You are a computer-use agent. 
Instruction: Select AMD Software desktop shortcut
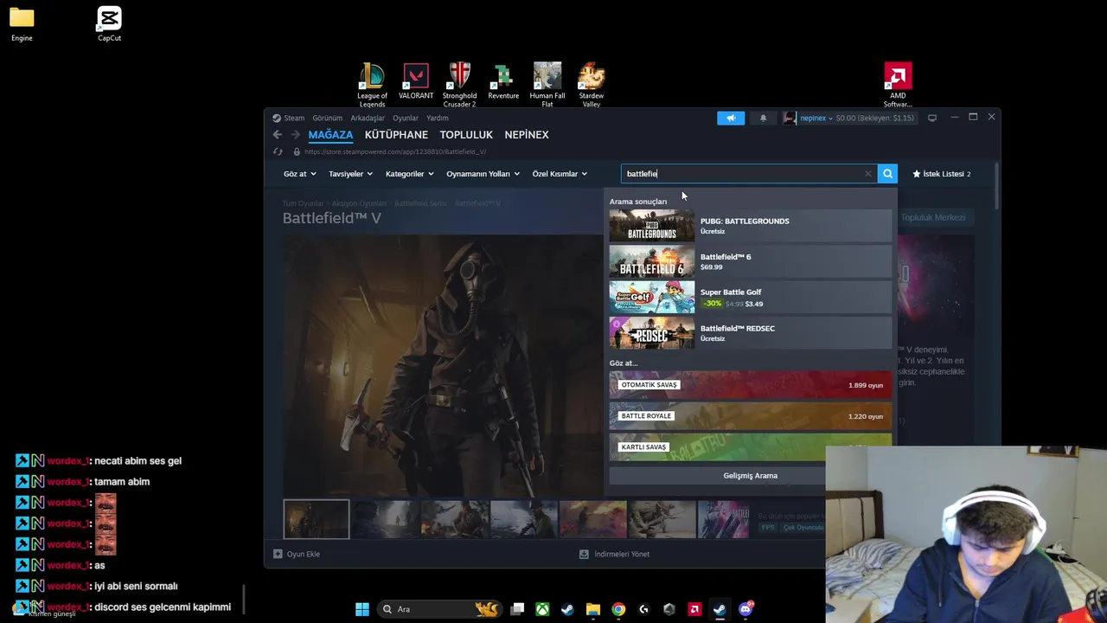pyautogui.click(x=898, y=85)
